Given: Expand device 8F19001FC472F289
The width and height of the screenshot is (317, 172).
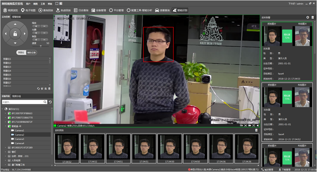Looking at the screenshot, I should click(5, 148).
